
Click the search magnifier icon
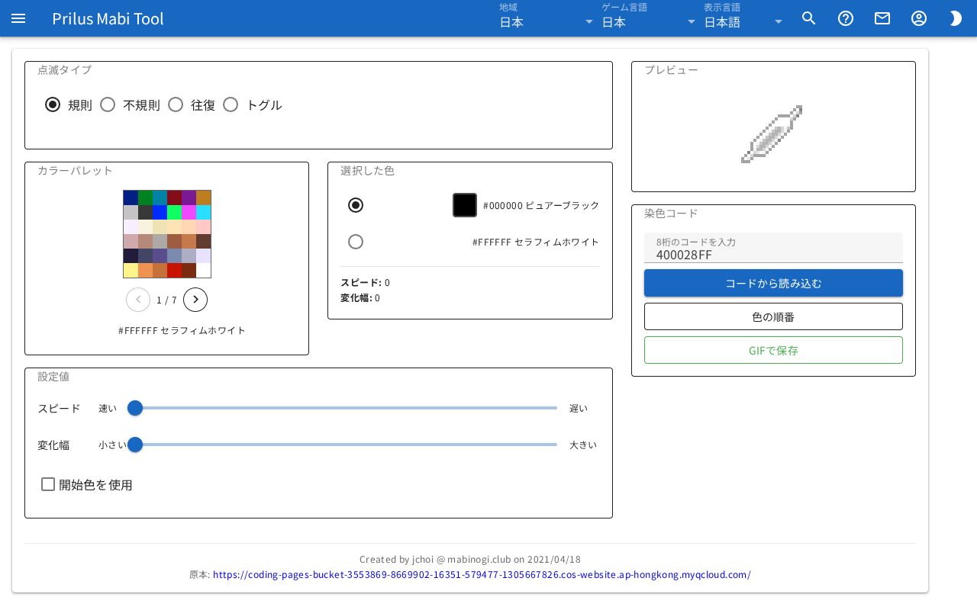[809, 18]
